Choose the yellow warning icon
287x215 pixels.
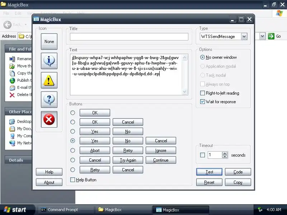[x=49, y=80]
